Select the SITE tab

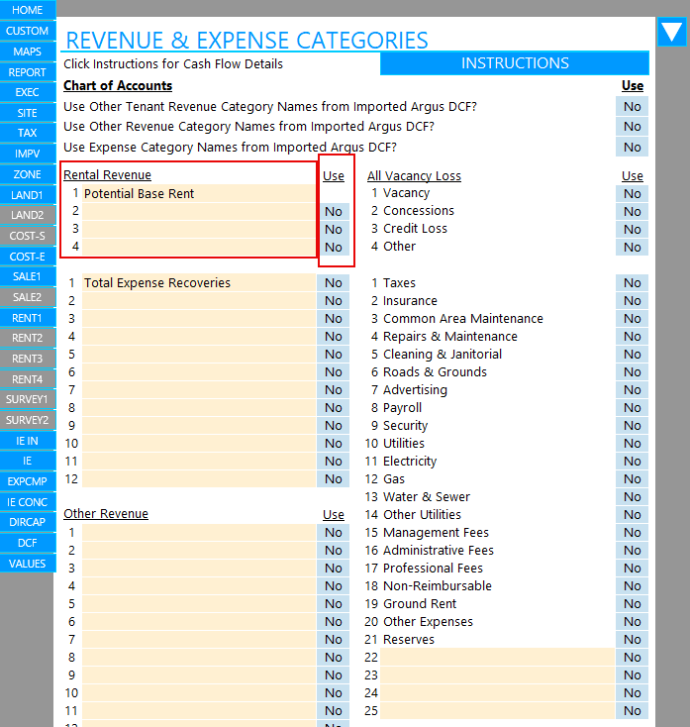[x=28, y=113]
